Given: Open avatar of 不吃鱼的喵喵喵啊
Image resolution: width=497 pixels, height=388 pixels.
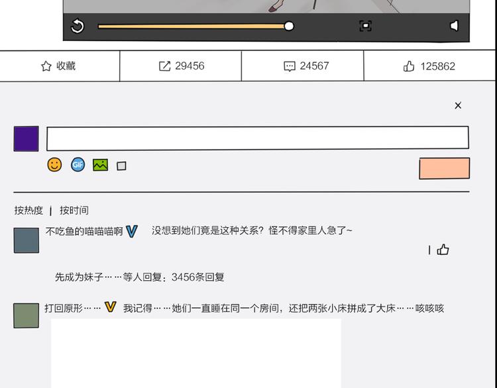Looking at the screenshot, I should 27,240.
